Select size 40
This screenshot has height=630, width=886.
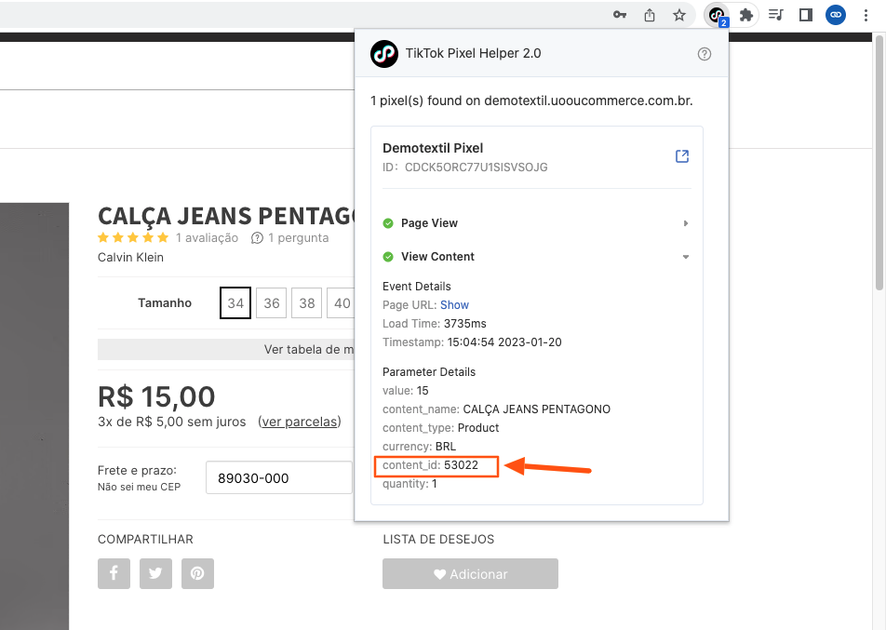pos(342,302)
